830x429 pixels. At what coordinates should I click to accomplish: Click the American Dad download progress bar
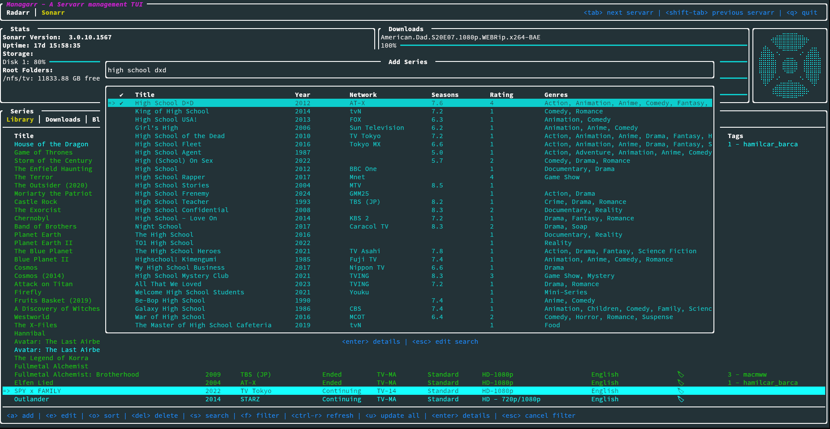click(x=573, y=45)
